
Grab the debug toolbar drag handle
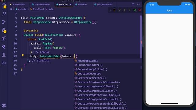[x=111, y=10]
